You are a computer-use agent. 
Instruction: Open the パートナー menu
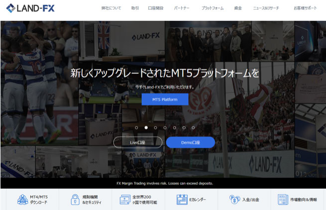(x=182, y=8)
